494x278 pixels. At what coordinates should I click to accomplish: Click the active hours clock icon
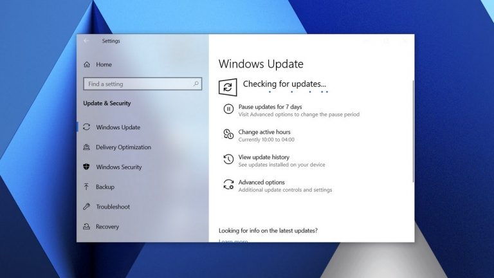[x=228, y=134]
